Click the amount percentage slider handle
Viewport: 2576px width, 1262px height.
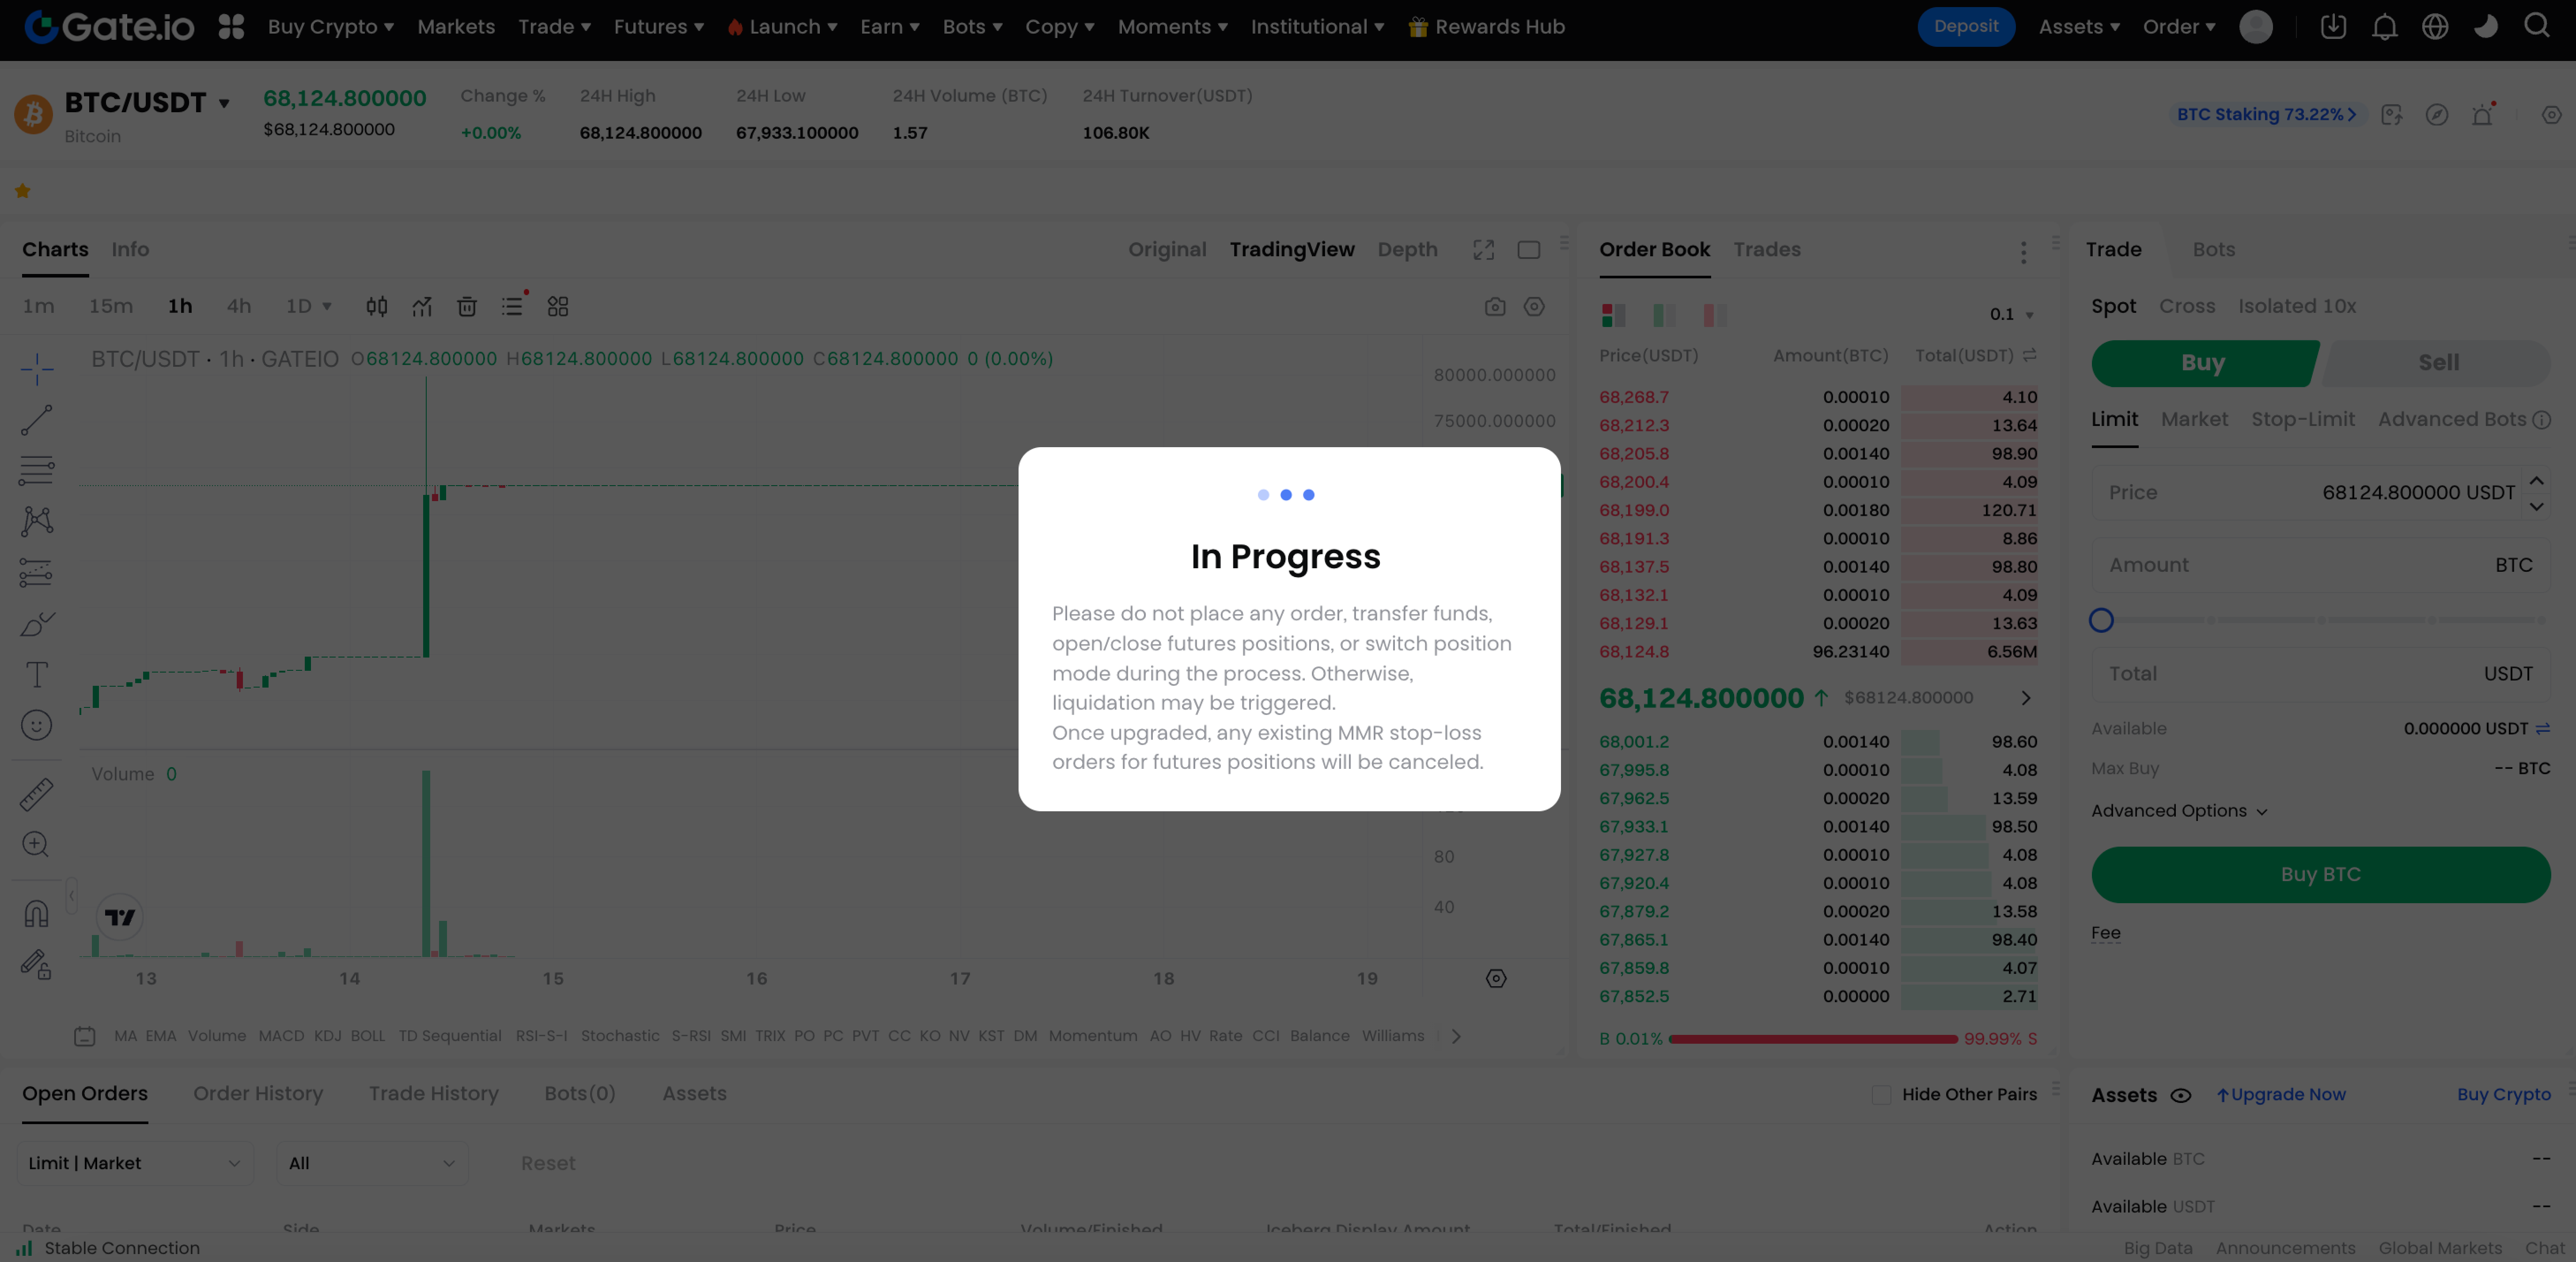point(2101,620)
